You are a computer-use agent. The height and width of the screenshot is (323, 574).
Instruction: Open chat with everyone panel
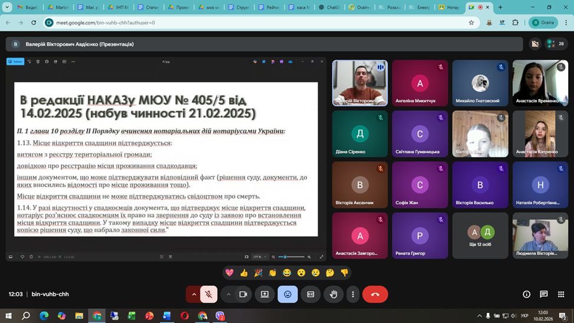pos(543,294)
